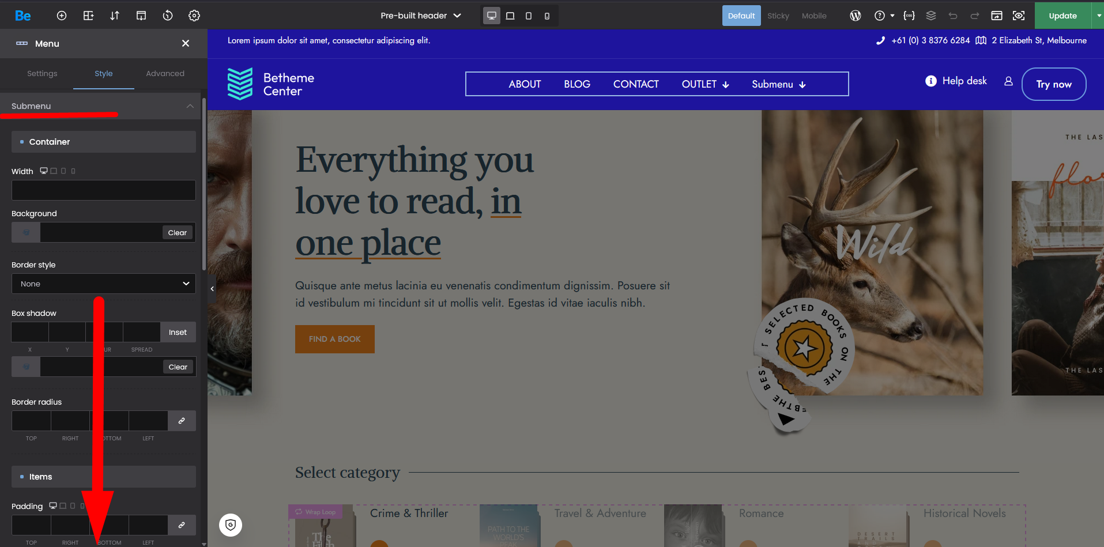This screenshot has height=547, width=1104.
Task: Collapse the Submenu section
Action: [x=190, y=106]
